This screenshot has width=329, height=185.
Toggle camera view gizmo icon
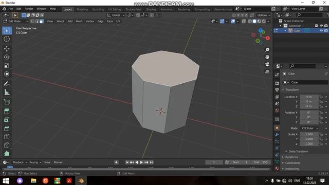[x=267, y=64]
